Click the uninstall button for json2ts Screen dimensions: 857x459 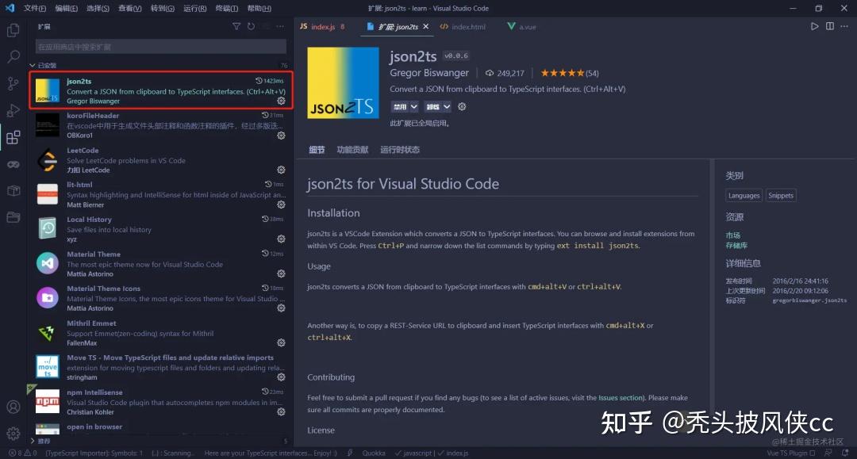coord(433,106)
